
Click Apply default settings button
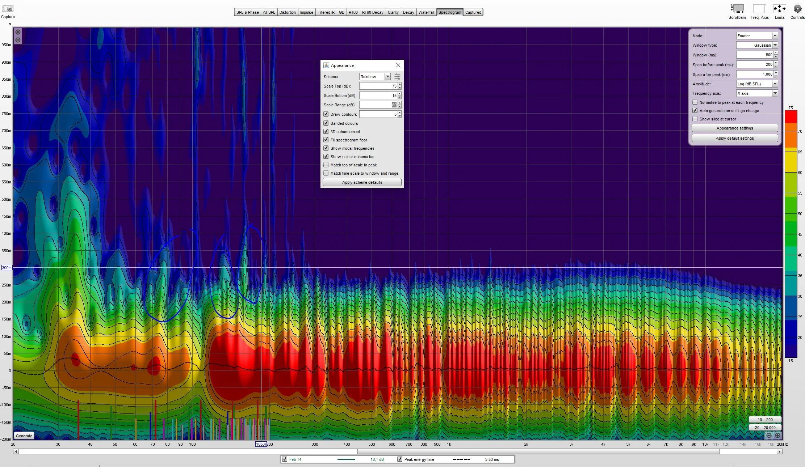pyautogui.click(x=735, y=138)
